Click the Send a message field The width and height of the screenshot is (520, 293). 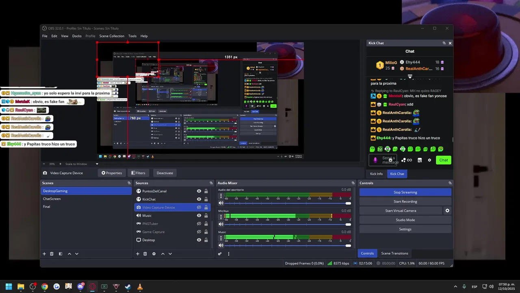383,160
